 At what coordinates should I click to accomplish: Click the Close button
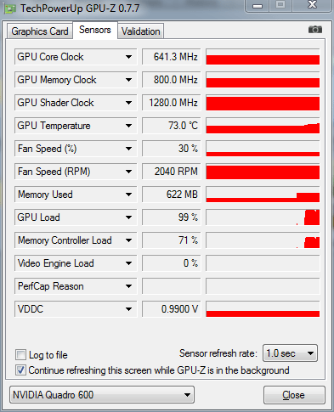coord(294,395)
